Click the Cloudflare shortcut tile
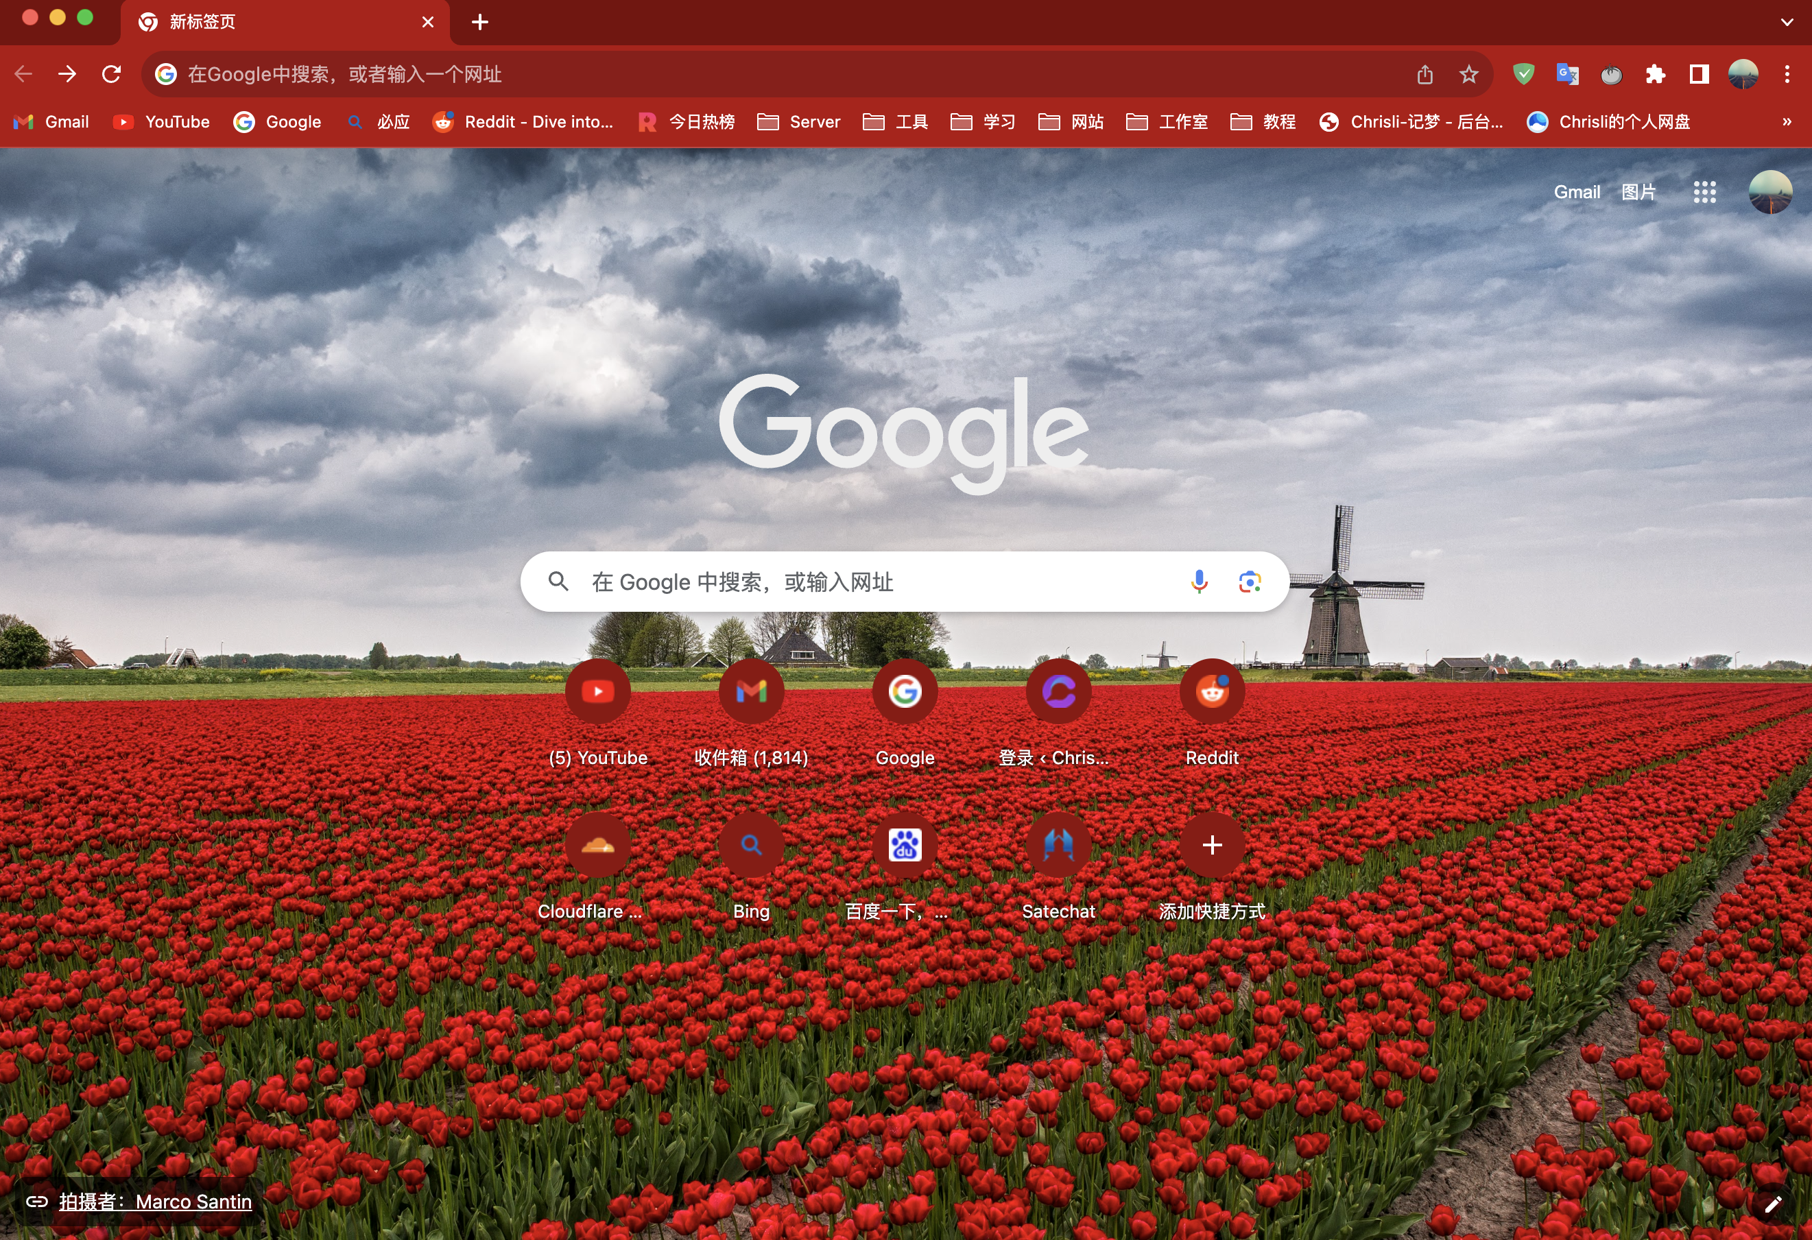 pos(597,844)
